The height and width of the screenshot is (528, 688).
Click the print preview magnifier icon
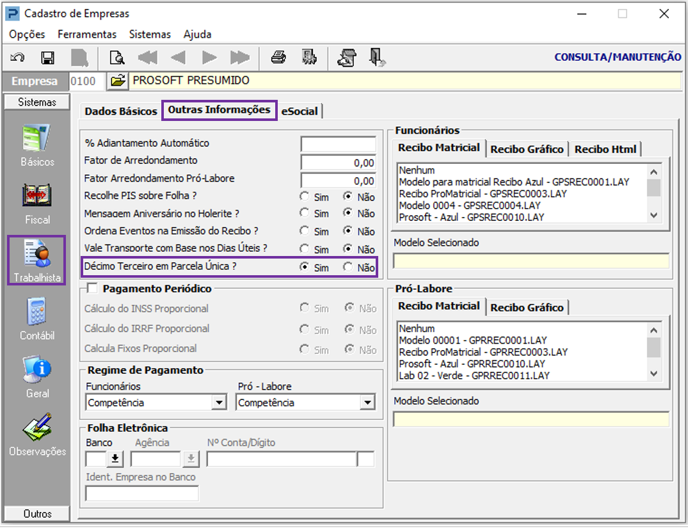click(x=117, y=58)
